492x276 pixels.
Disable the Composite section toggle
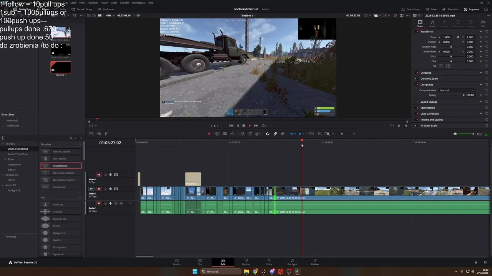[x=416, y=85]
